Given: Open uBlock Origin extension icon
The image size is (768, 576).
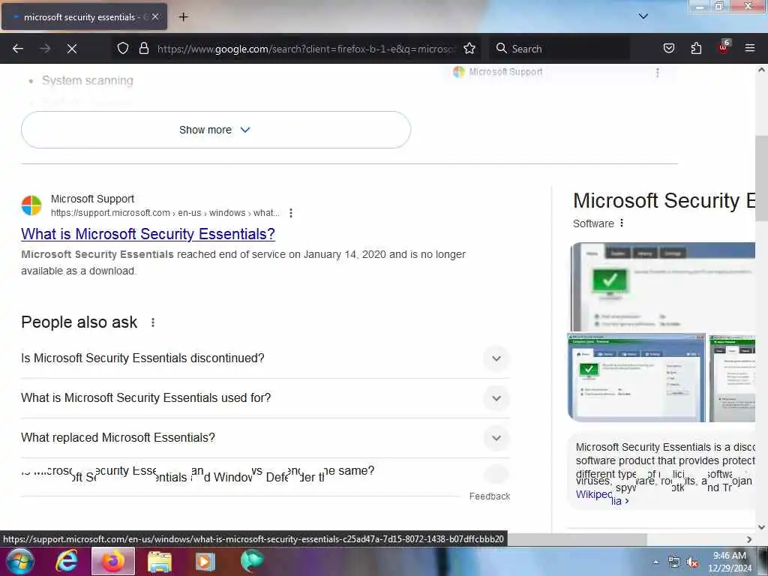Looking at the screenshot, I should pos(724,47).
